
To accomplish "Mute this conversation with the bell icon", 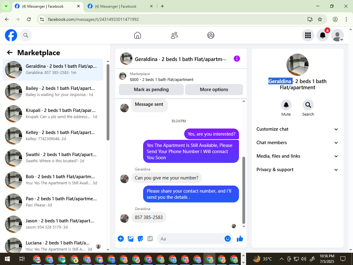I will (x=286, y=105).
